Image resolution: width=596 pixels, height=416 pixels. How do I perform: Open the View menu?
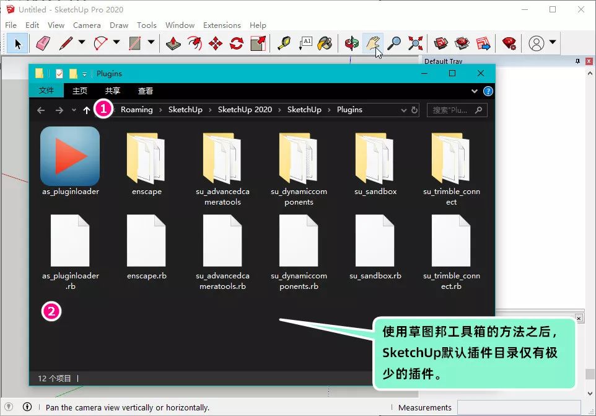tap(56, 25)
